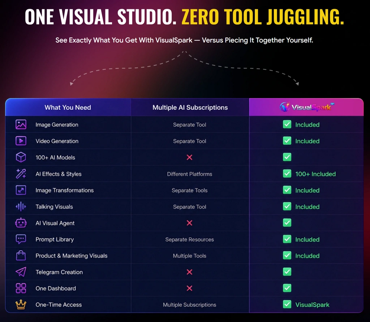The height and width of the screenshot is (322, 370).
Task: Click the Image Generation label
Action: click(x=57, y=125)
